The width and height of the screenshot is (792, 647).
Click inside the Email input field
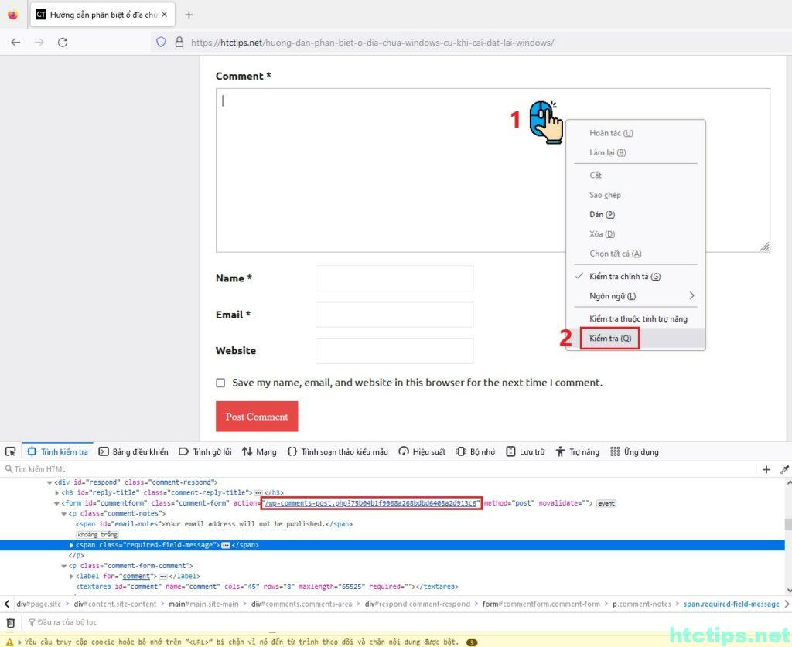click(394, 315)
